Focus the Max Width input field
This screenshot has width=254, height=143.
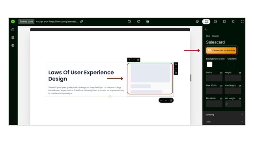click(x=214, y=91)
